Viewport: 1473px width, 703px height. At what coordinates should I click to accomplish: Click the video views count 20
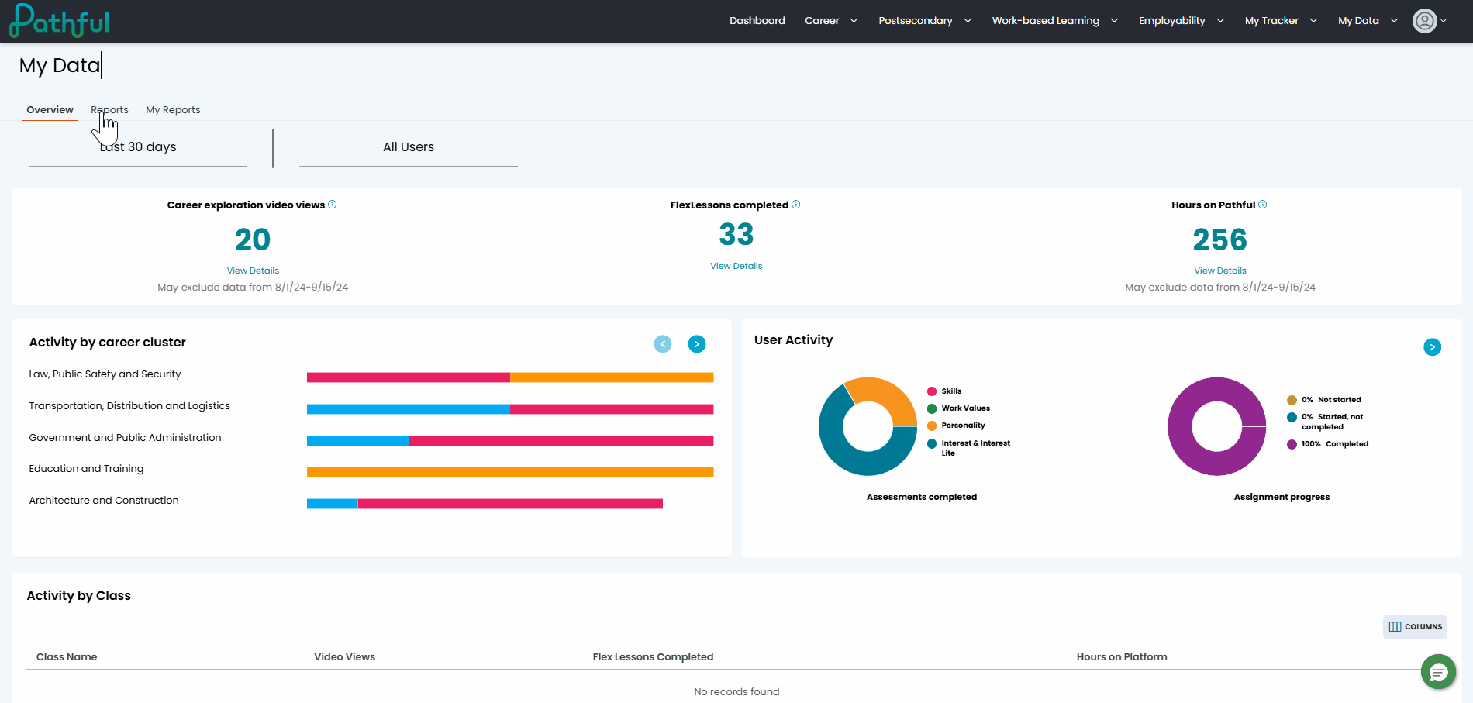[253, 240]
